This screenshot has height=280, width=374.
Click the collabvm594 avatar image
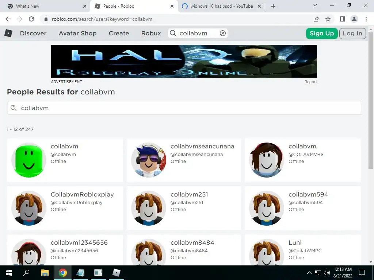click(266, 208)
